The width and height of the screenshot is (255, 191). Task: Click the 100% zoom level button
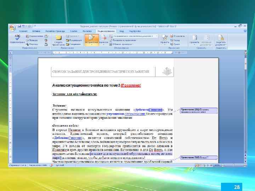[x=217, y=165]
